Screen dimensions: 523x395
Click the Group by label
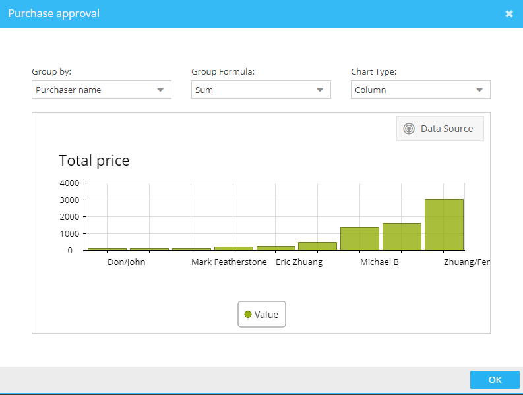point(51,72)
